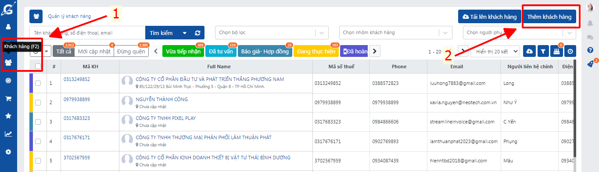
Task: Open the Khách hàng customers sidebar icon
Action: click(x=8, y=62)
